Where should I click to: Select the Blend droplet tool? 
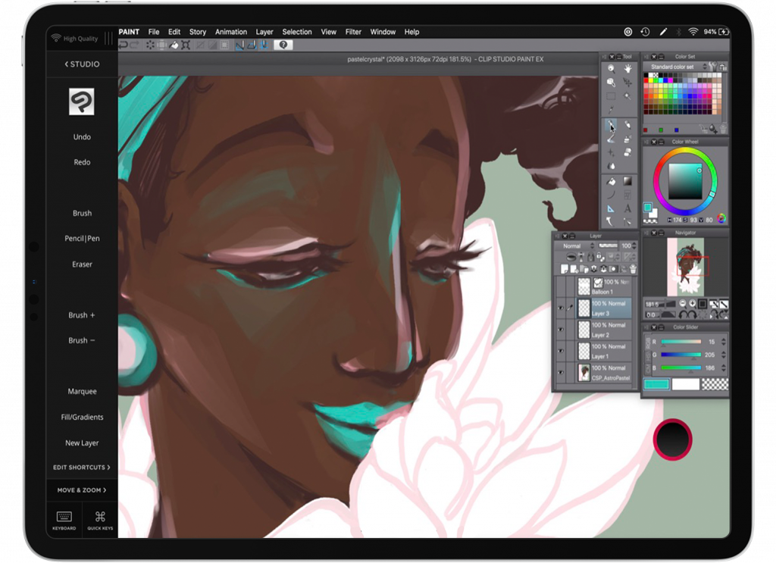(612, 166)
